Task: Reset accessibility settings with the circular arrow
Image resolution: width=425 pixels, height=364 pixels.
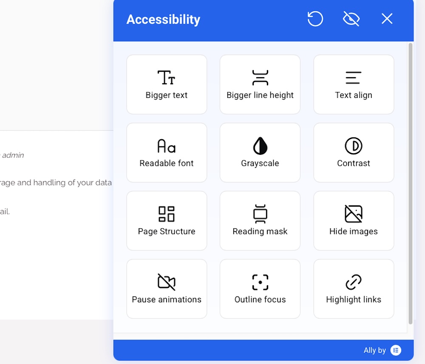Action: point(315,19)
